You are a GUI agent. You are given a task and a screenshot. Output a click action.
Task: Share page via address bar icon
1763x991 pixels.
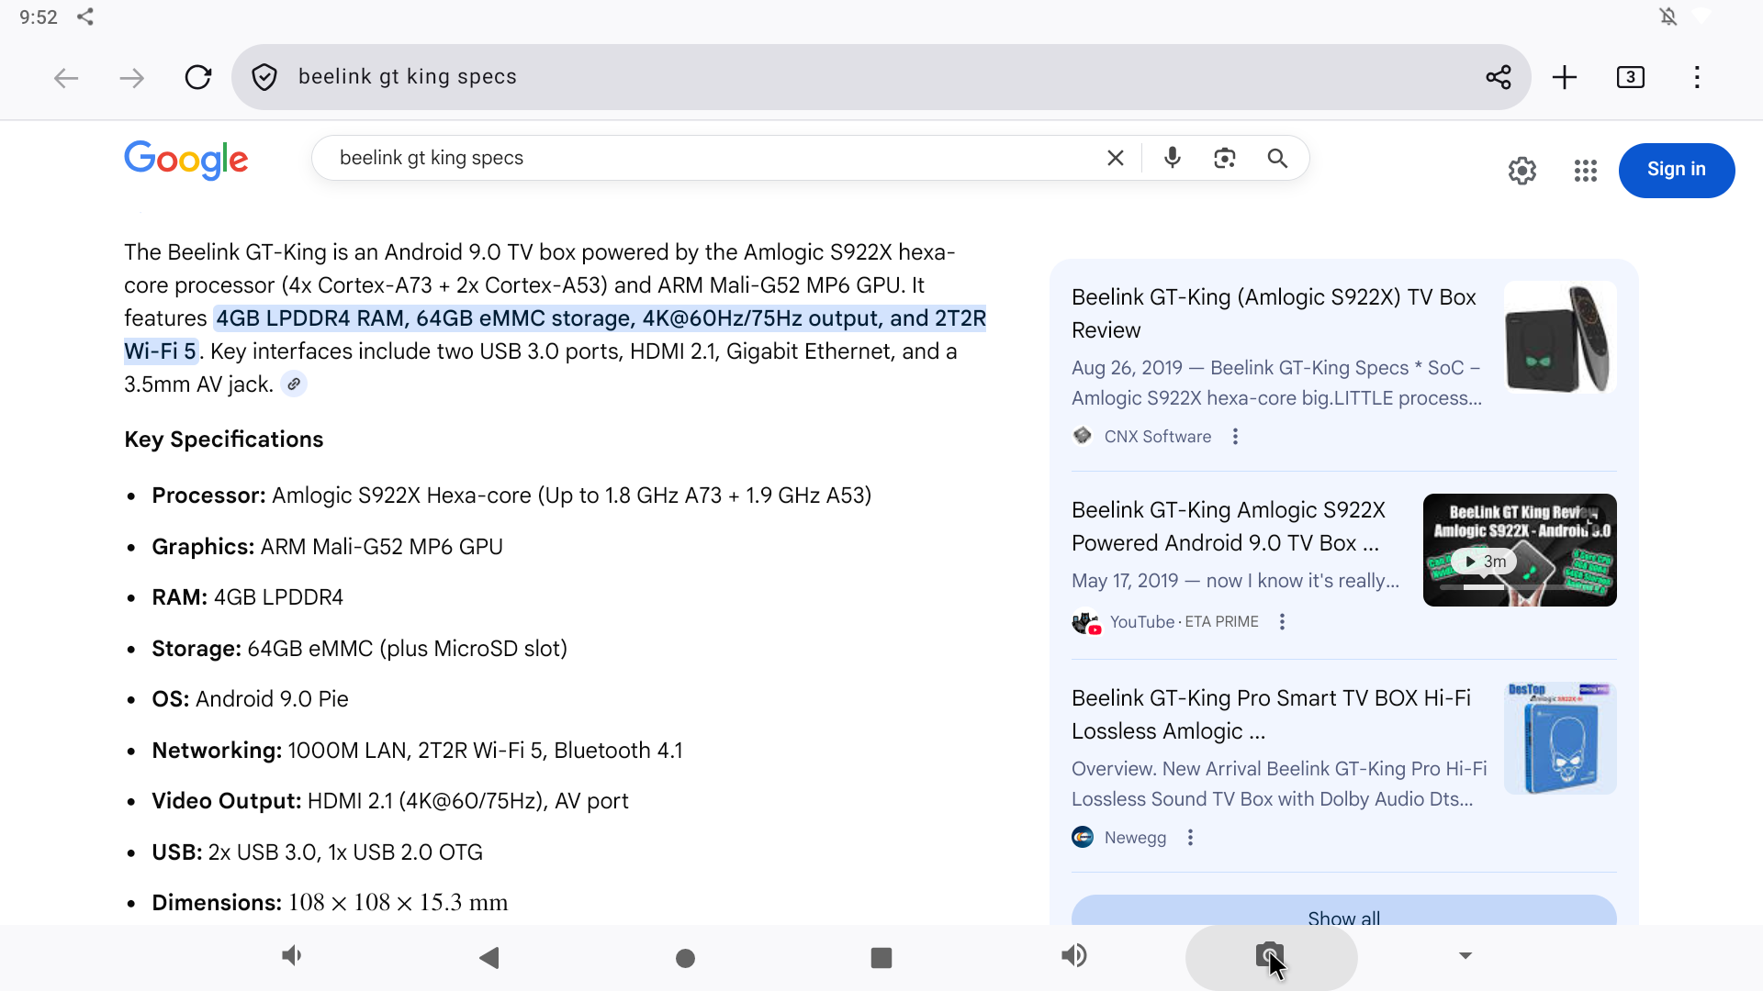coord(1498,77)
